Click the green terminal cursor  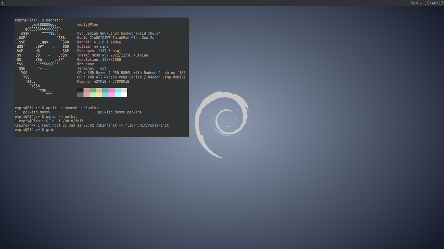point(16,136)
